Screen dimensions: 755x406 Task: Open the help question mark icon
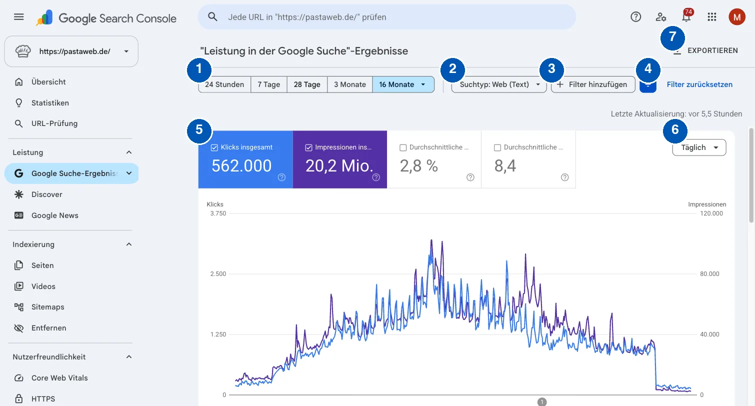click(x=635, y=17)
